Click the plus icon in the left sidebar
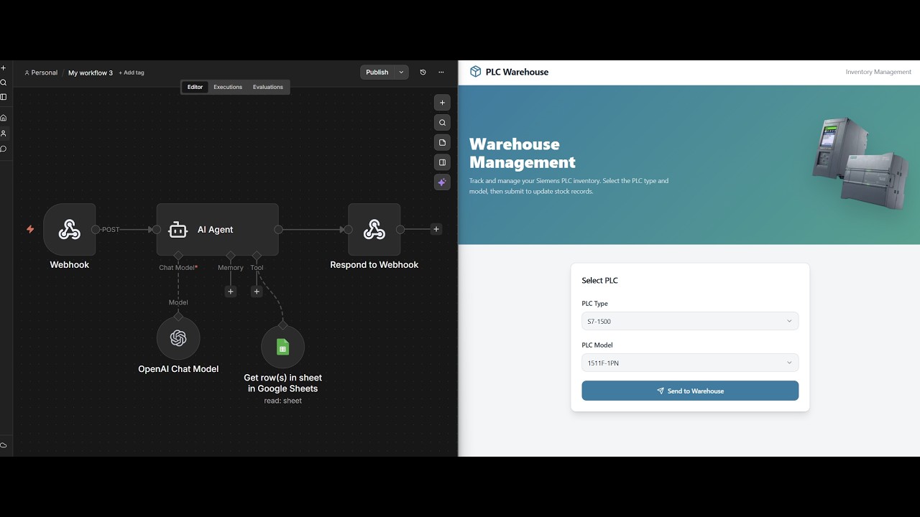 coord(4,68)
